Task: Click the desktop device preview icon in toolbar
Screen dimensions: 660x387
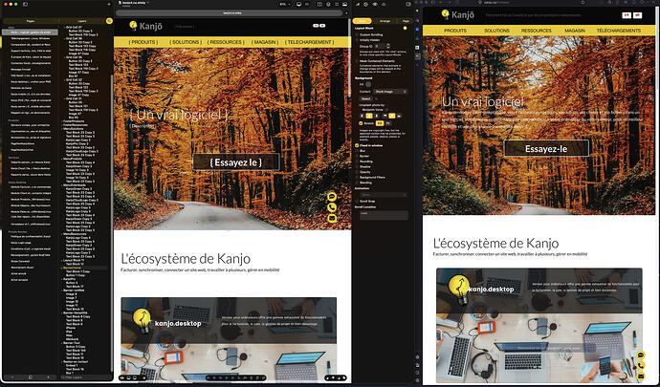Action: (298, 4)
